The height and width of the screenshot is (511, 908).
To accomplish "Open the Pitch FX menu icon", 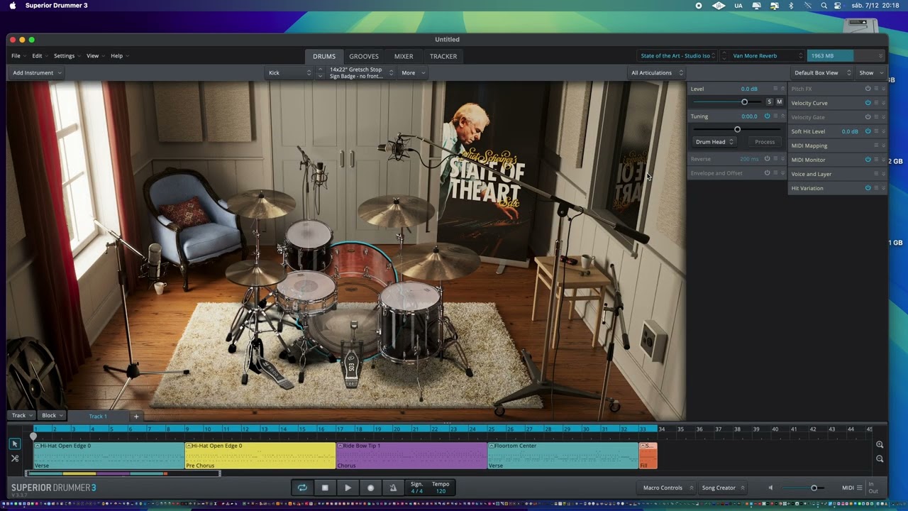I will [876, 89].
